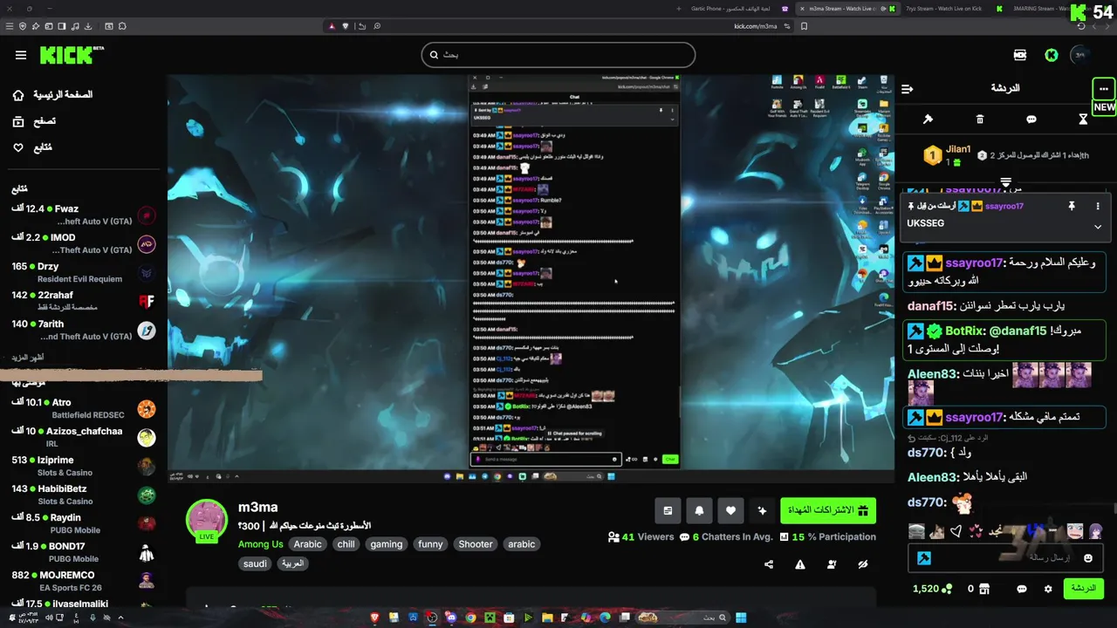Click the moderator hammer icon in chat toolbar
Viewport: 1117px width, 628px height.
pyautogui.click(x=928, y=119)
